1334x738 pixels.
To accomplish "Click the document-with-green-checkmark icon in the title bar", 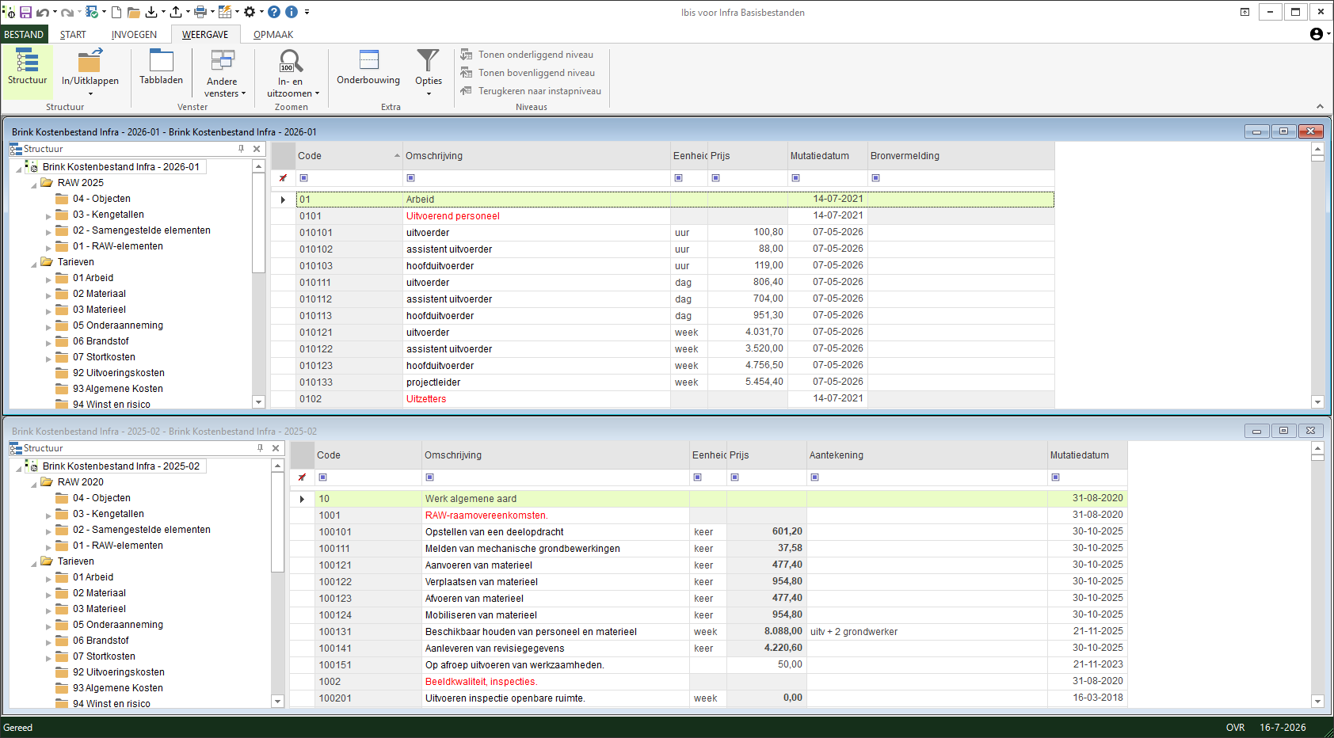I will tap(92, 12).
